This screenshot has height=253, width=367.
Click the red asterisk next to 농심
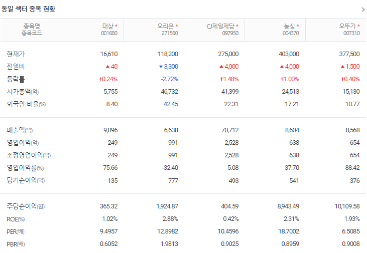coord(298,26)
